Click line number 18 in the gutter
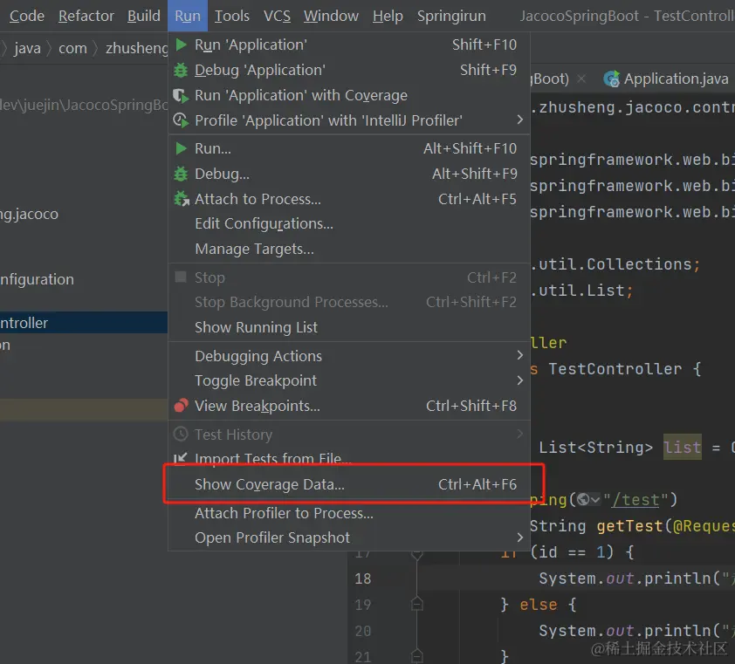735x664 pixels. point(363,578)
